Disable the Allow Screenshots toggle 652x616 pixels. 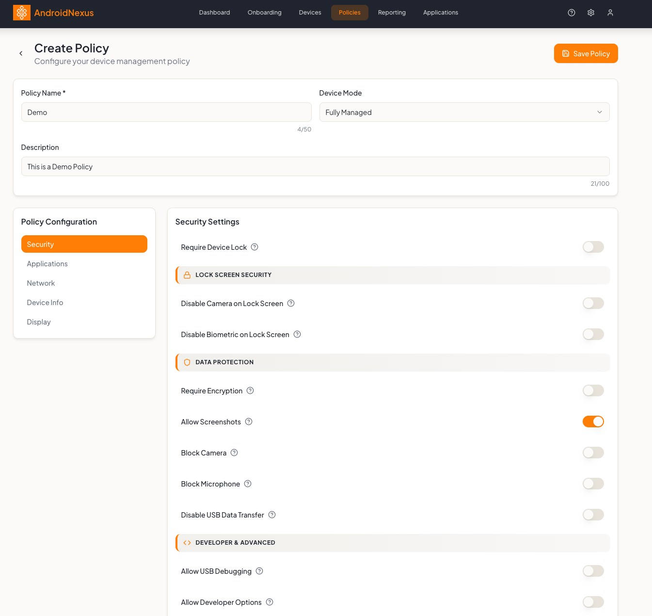tap(593, 421)
